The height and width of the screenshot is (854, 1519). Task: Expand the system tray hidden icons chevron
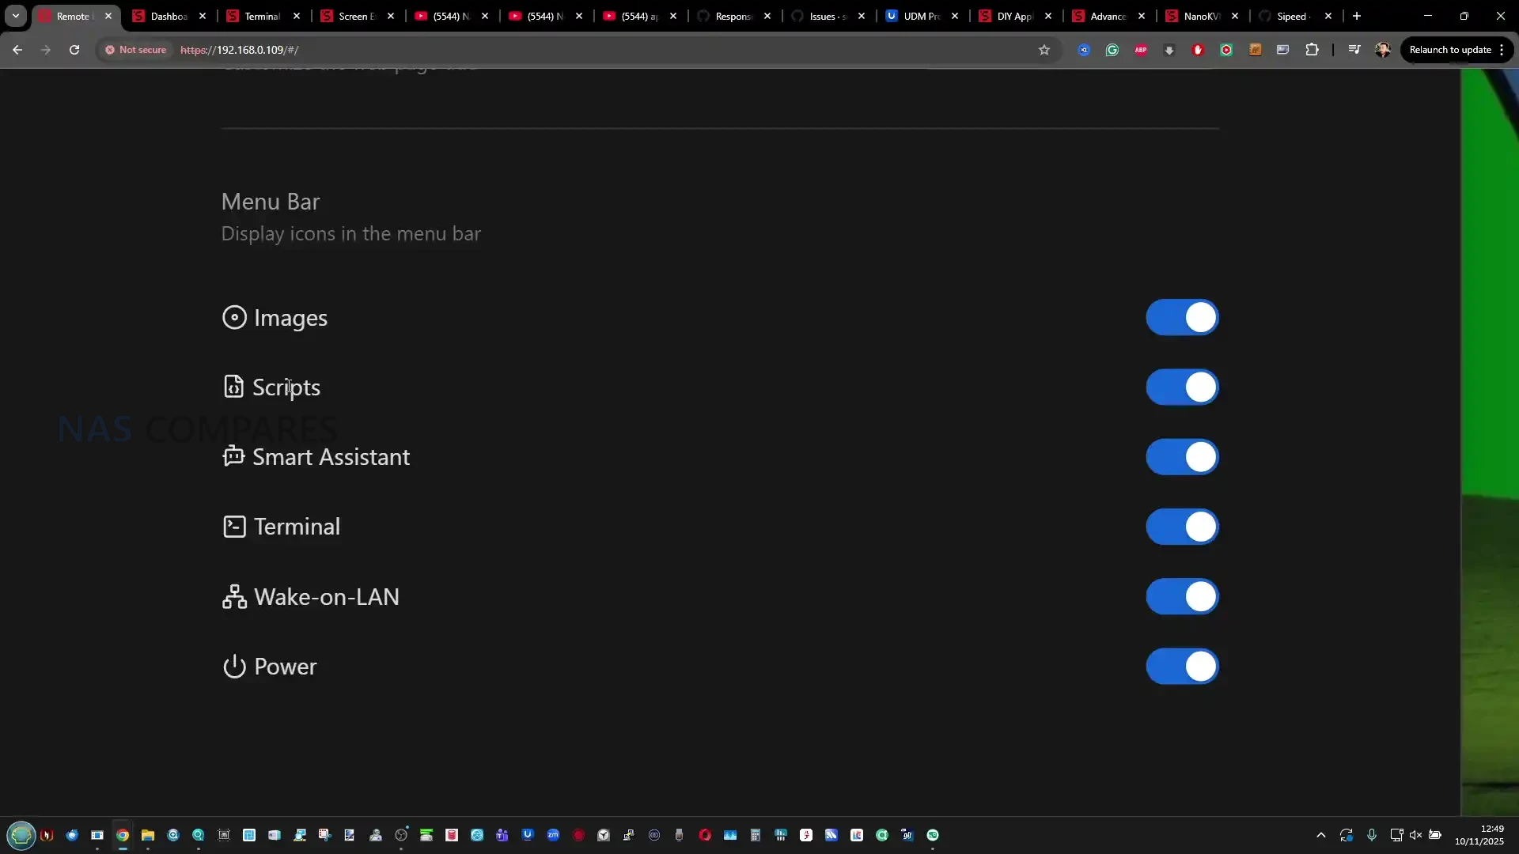point(1320,835)
